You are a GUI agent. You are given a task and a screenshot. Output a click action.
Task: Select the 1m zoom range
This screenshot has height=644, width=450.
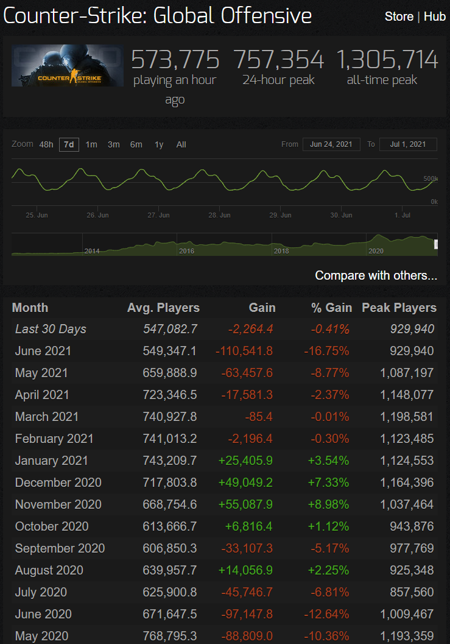pyautogui.click(x=91, y=144)
